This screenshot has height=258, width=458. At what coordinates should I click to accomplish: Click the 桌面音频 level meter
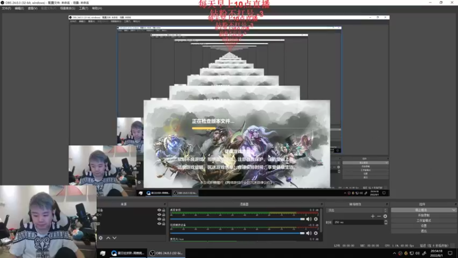(x=244, y=213)
